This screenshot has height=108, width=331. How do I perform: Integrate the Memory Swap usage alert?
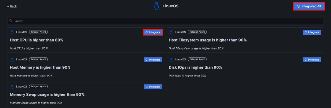coord(153,87)
